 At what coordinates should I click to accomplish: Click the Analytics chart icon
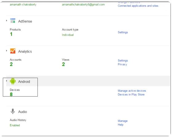[x=13, y=51]
